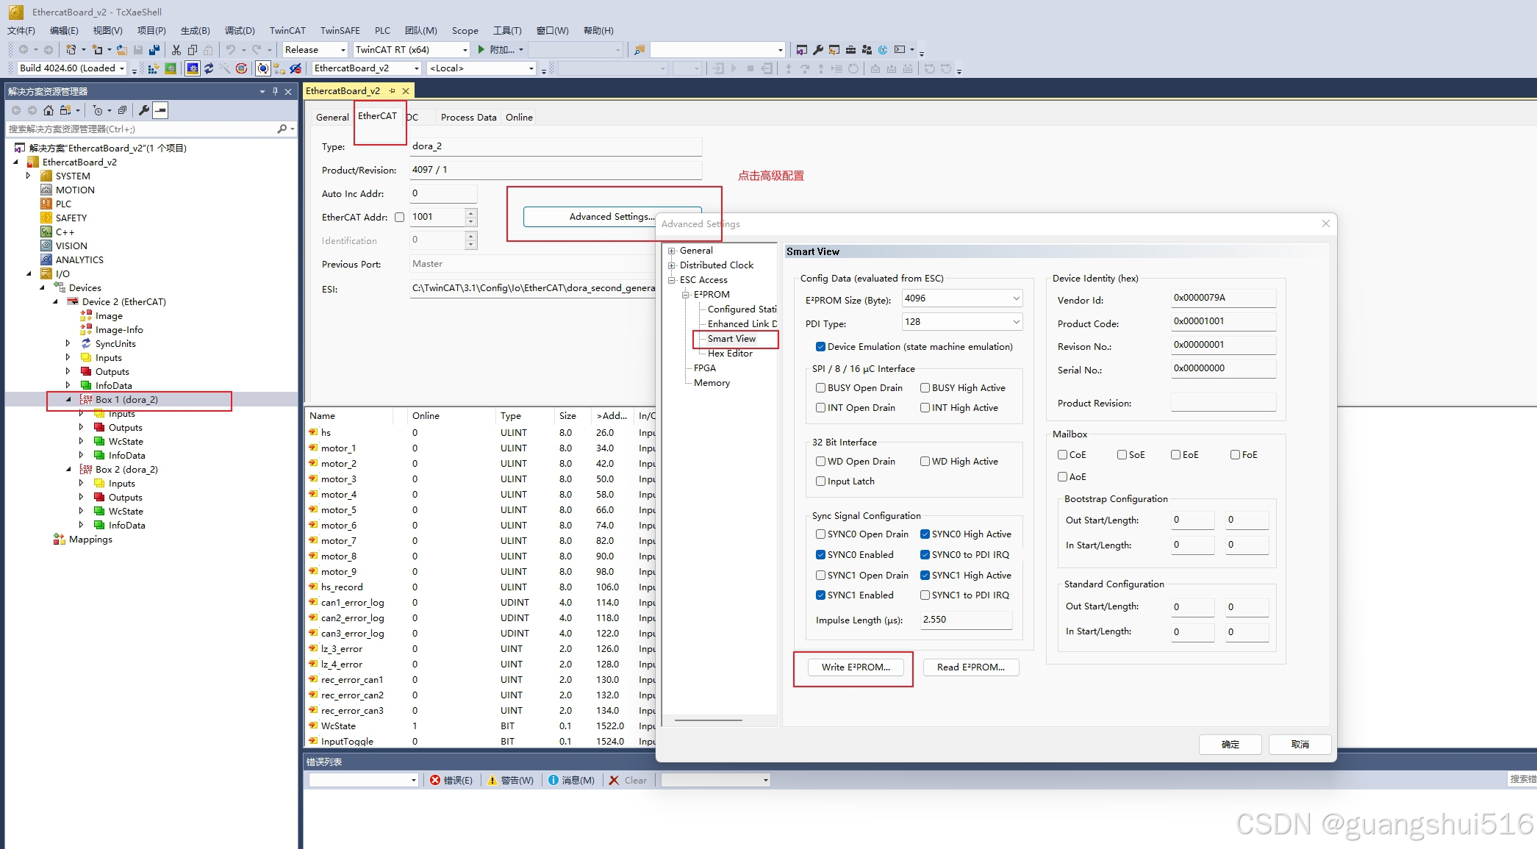The height and width of the screenshot is (849, 1537).
Task: Click the Read E²PROM button
Action: tap(970, 667)
